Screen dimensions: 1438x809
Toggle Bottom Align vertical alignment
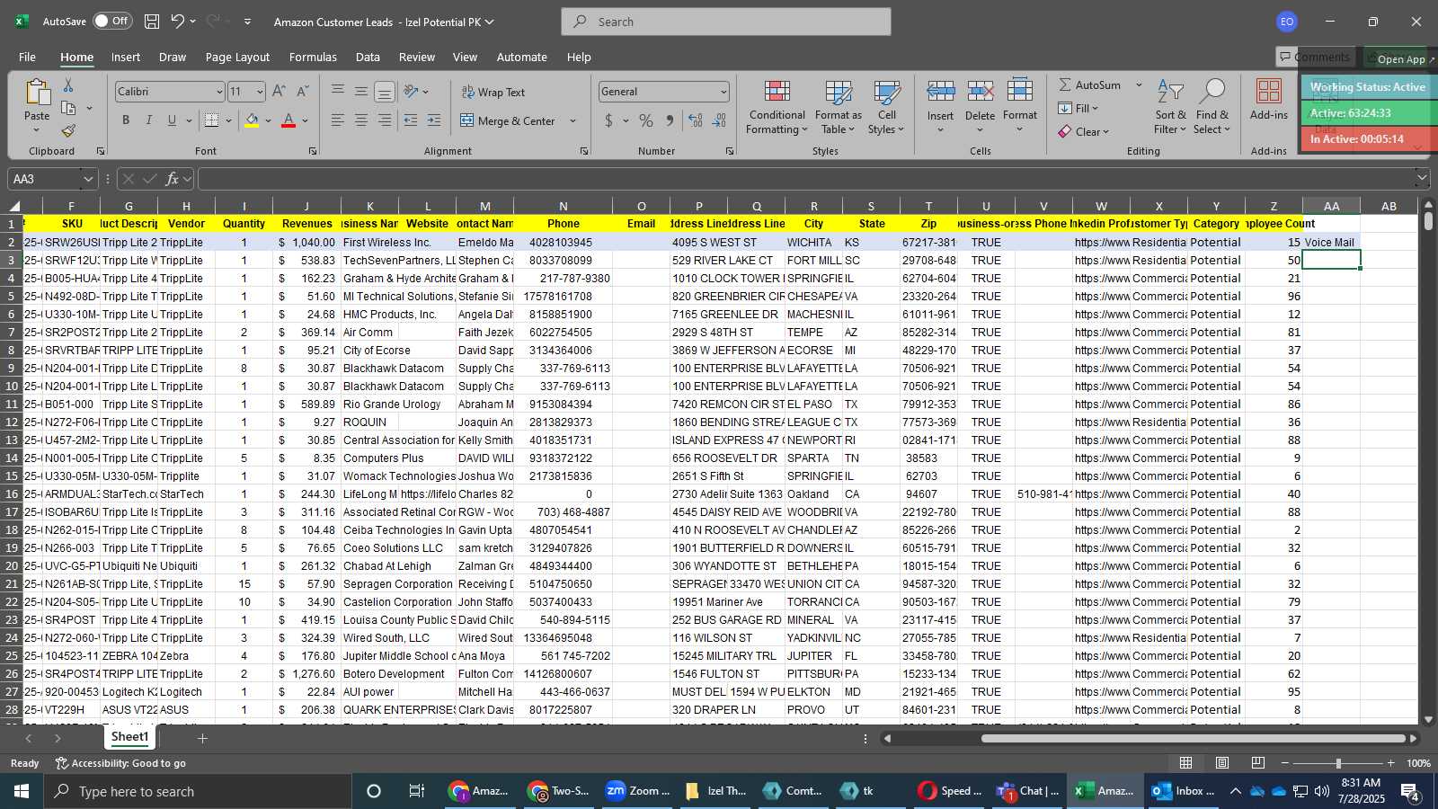coord(385,92)
